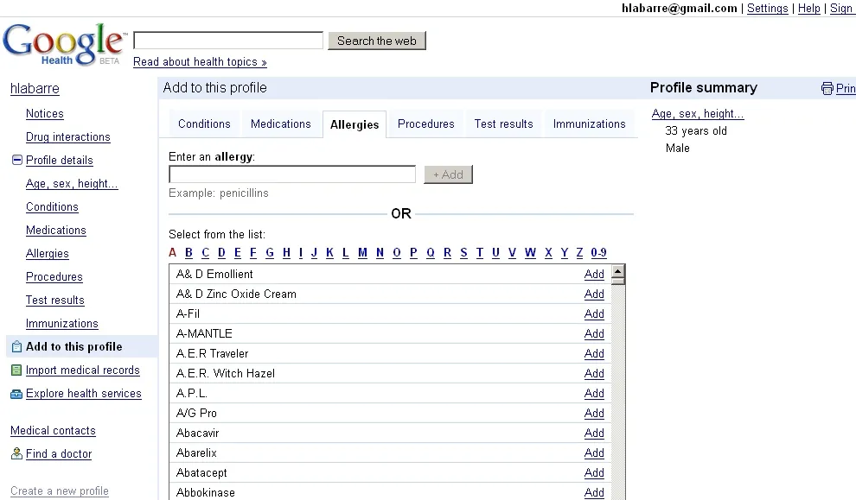The height and width of the screenshot is (500, 856).
Task: Add A/G Pro to allergies
Action: (x=594, y=414)
